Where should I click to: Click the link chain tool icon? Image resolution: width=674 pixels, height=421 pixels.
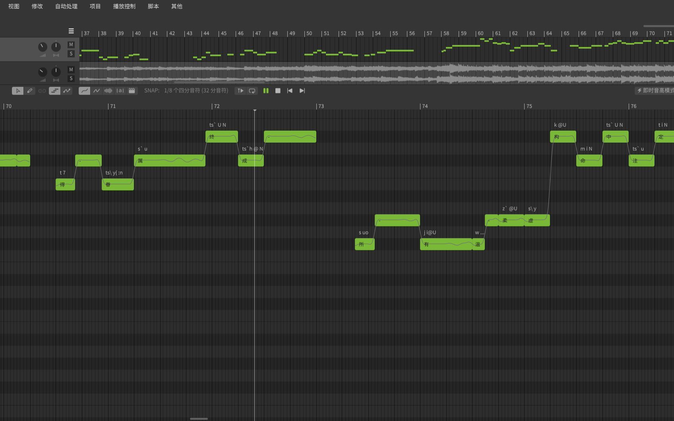pyautogui.click(x=42, y=91)
